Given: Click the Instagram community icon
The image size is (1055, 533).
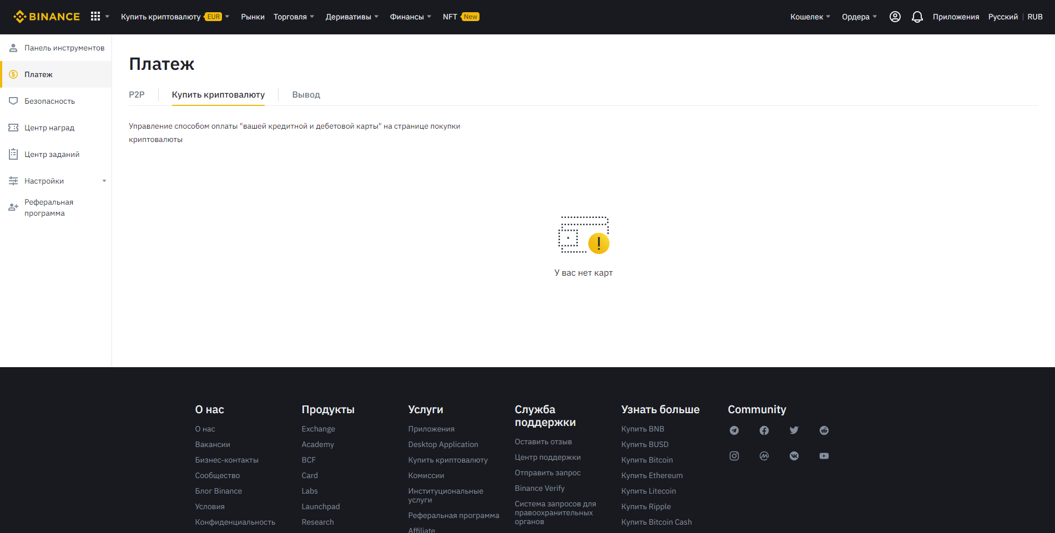Looking at the screenshot, I should pos(734,456).
